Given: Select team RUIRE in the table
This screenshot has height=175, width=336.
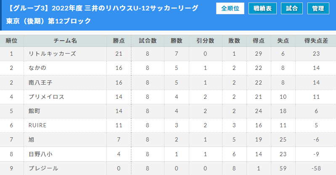Looking at the screenshot, I should tap(37, 125).
